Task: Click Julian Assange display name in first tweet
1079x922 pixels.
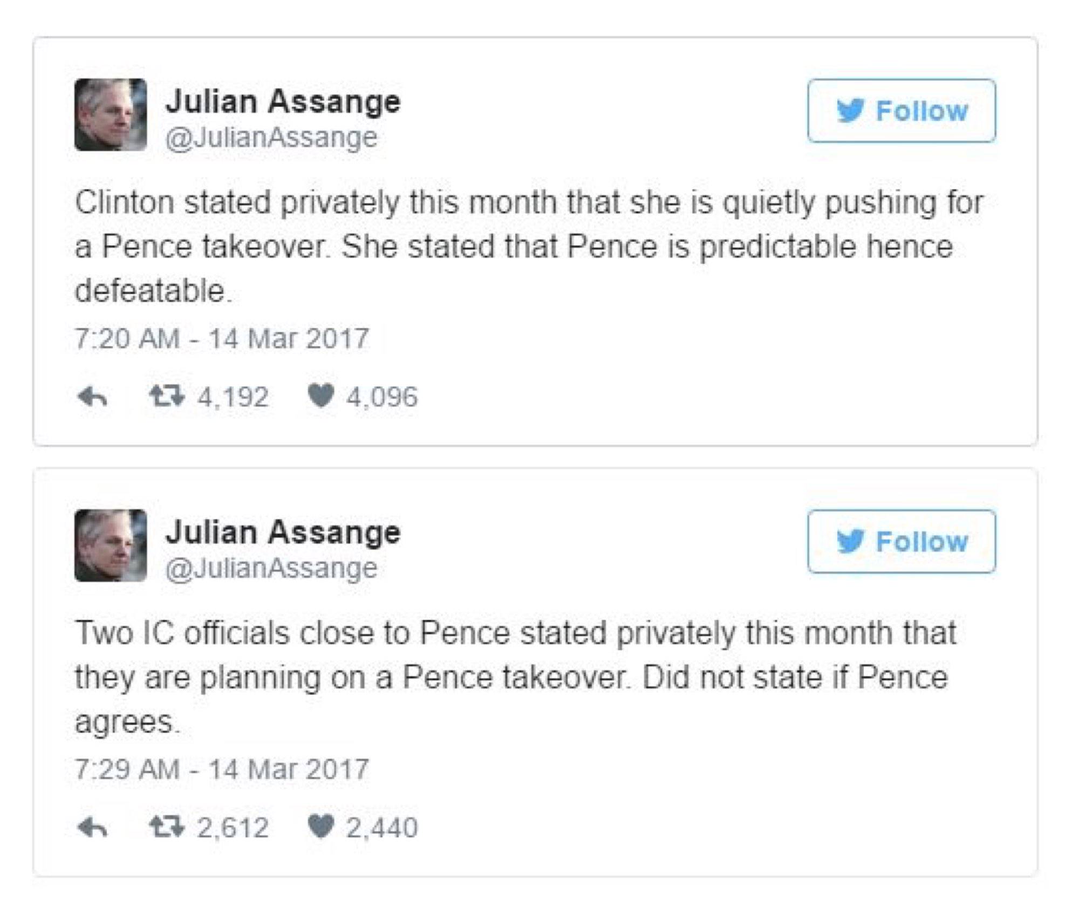Action: 283,101
